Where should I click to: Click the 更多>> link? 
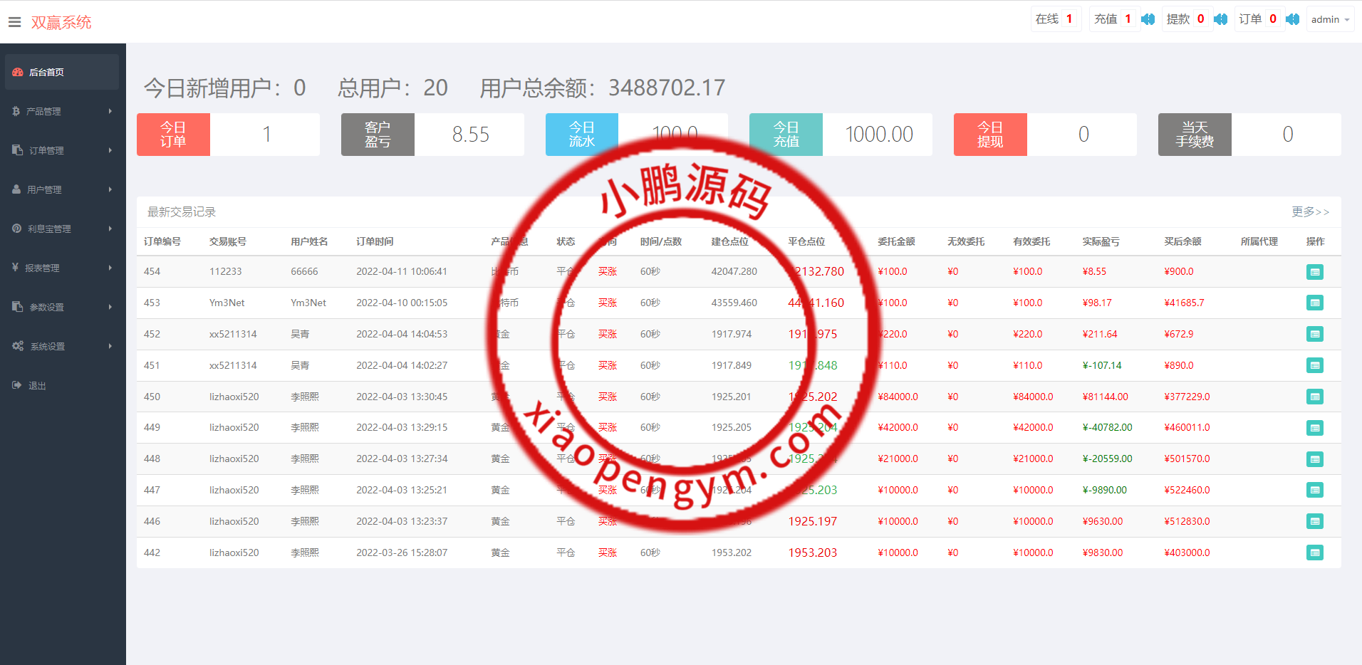[x=1310, y=211]
